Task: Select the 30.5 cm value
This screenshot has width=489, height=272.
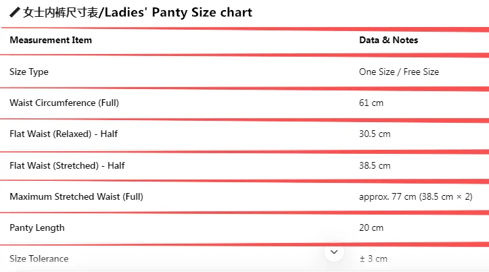Action: pos(375,134)
